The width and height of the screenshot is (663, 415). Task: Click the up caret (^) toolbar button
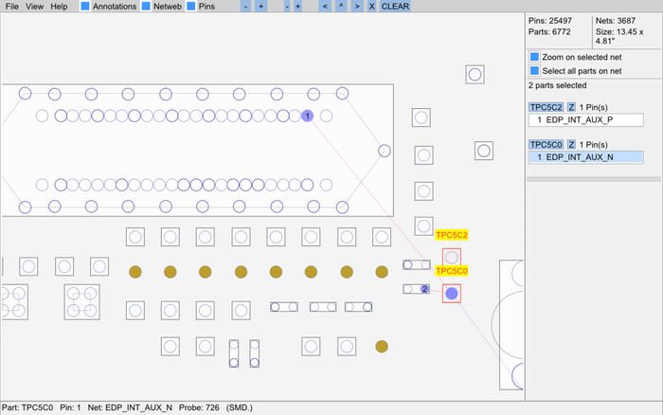click(340, 7)
